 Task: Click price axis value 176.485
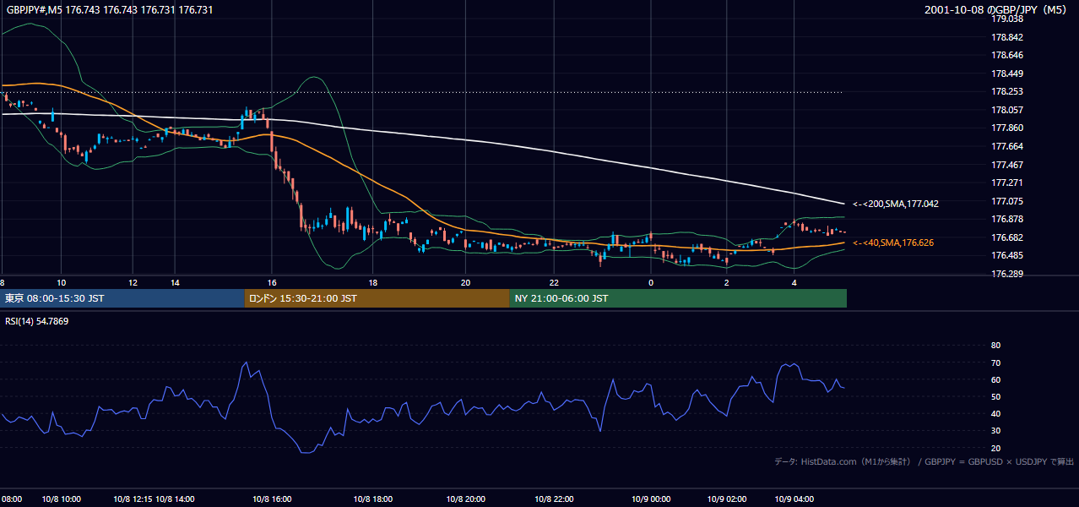point(1007,255)
